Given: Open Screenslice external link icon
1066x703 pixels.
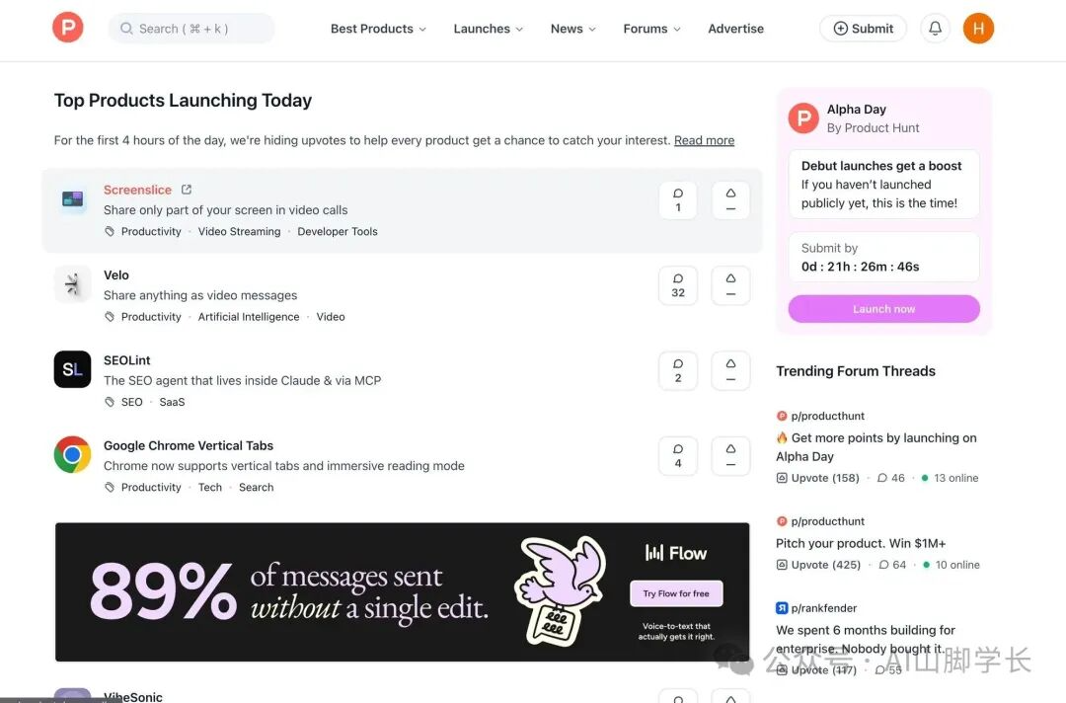Looking at the screenshot, I should pyautogui.click(x=187, y=190).
